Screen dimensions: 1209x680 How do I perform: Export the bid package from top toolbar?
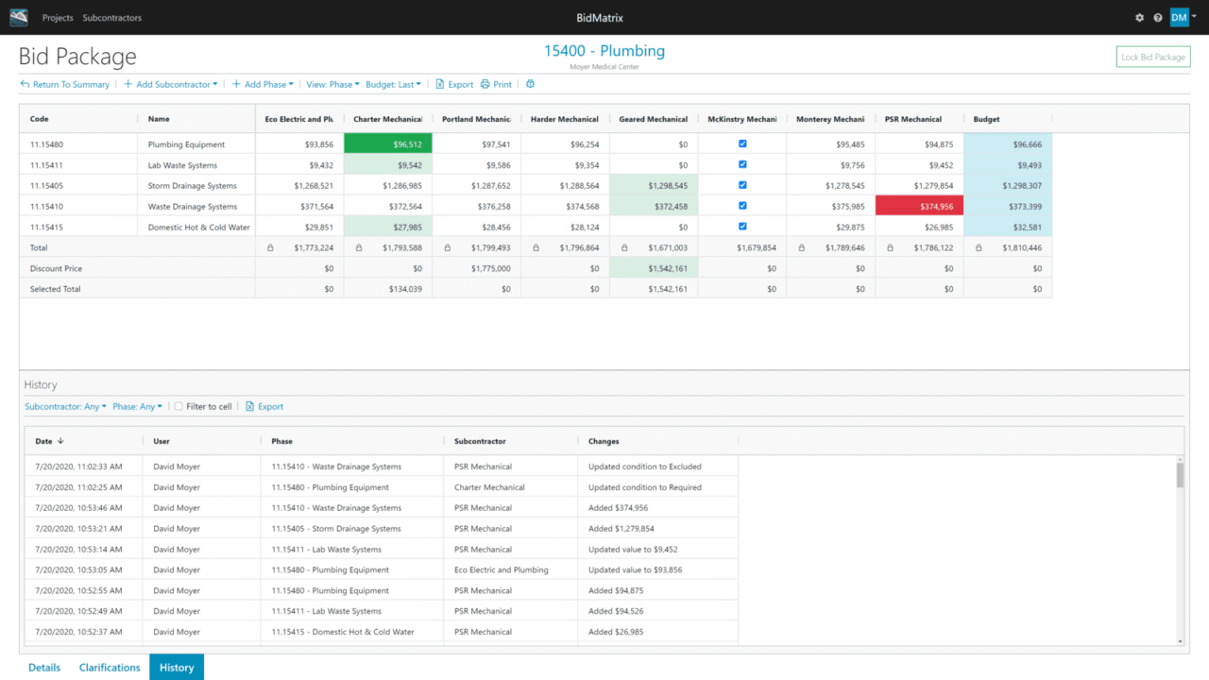click(454, 84)
